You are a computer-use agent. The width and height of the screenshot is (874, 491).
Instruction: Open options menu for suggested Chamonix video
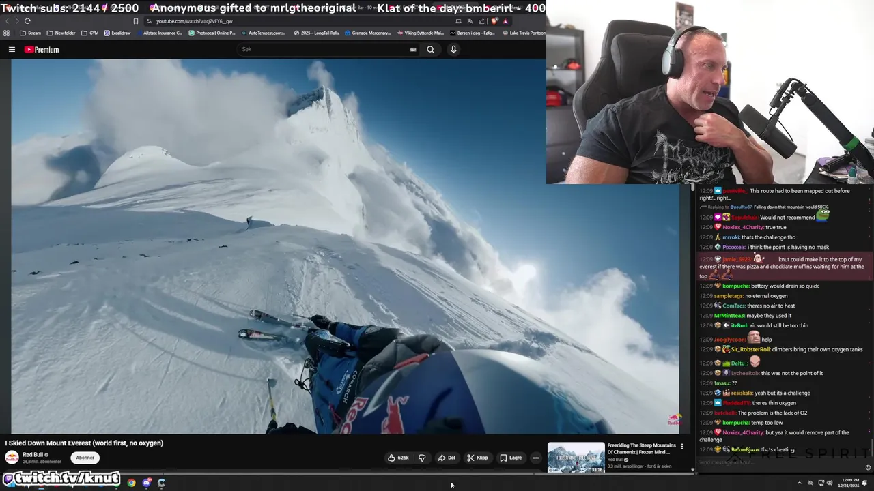click(x=681, y=447)
